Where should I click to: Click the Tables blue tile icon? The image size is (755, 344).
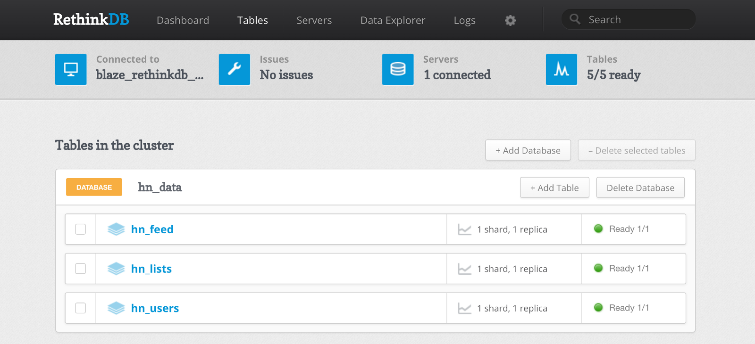coord(562,69)
